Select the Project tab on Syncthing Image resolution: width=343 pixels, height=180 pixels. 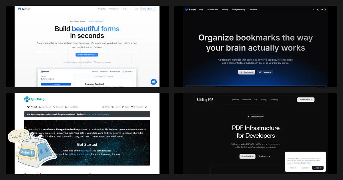[32, 107]
